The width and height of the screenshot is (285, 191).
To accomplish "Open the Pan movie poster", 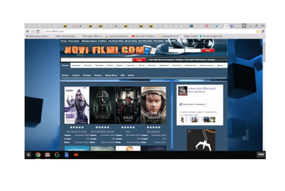I will click(128, 105).
